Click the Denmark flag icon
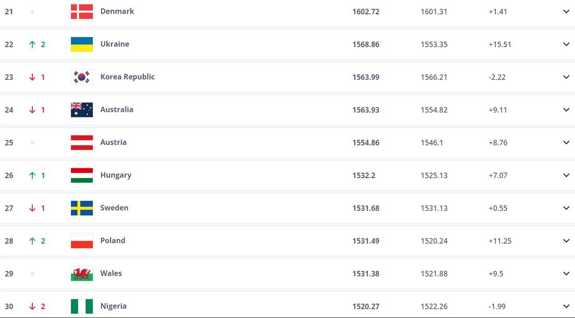 click(82, 11)
